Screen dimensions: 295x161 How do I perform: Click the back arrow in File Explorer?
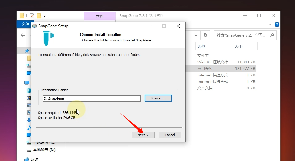pos(23,35)
